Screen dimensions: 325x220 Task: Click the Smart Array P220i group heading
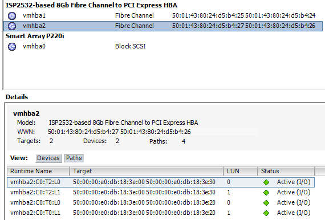point(35,36)
